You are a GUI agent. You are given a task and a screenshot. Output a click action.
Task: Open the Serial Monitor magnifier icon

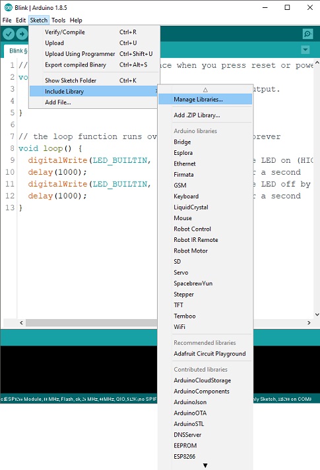307,34
